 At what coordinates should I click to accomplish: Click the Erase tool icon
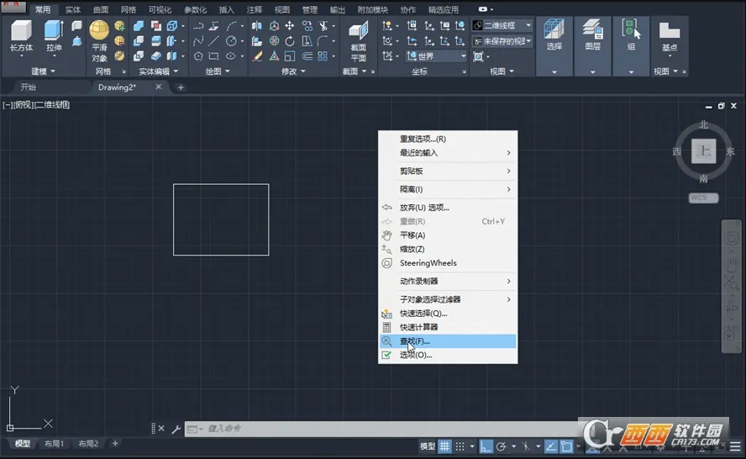[257, 56]
